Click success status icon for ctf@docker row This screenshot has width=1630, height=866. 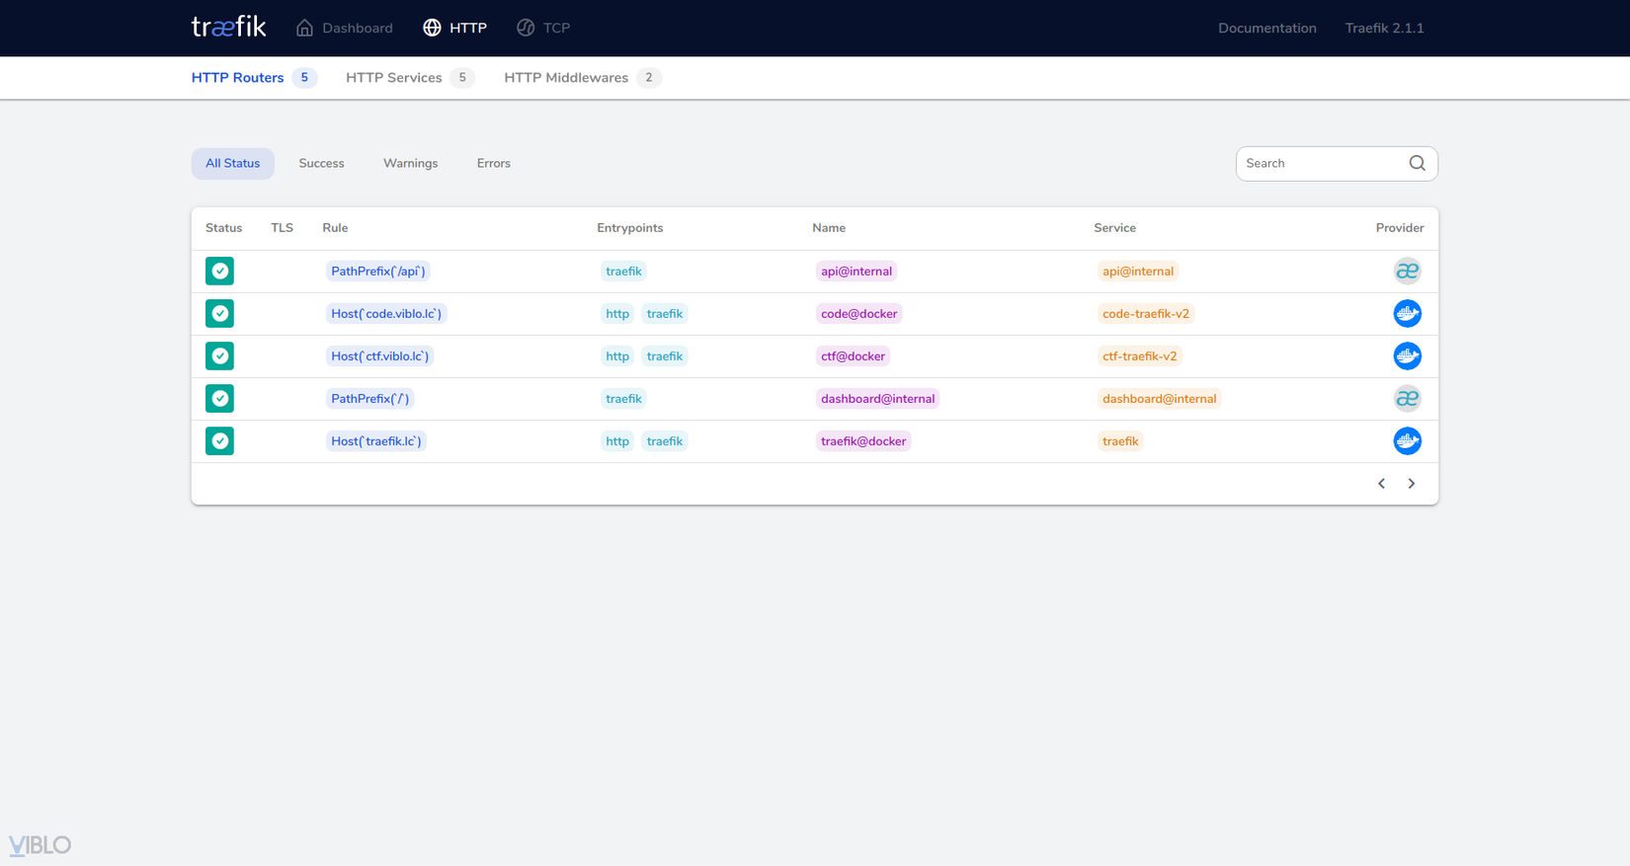pyautogui.click(x=219, y=356)
